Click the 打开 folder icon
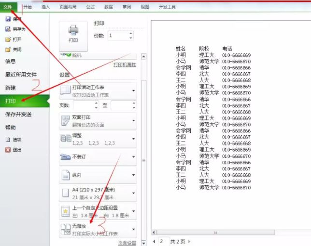The height and width of the screenshot is (246, 311). (8, 39)
